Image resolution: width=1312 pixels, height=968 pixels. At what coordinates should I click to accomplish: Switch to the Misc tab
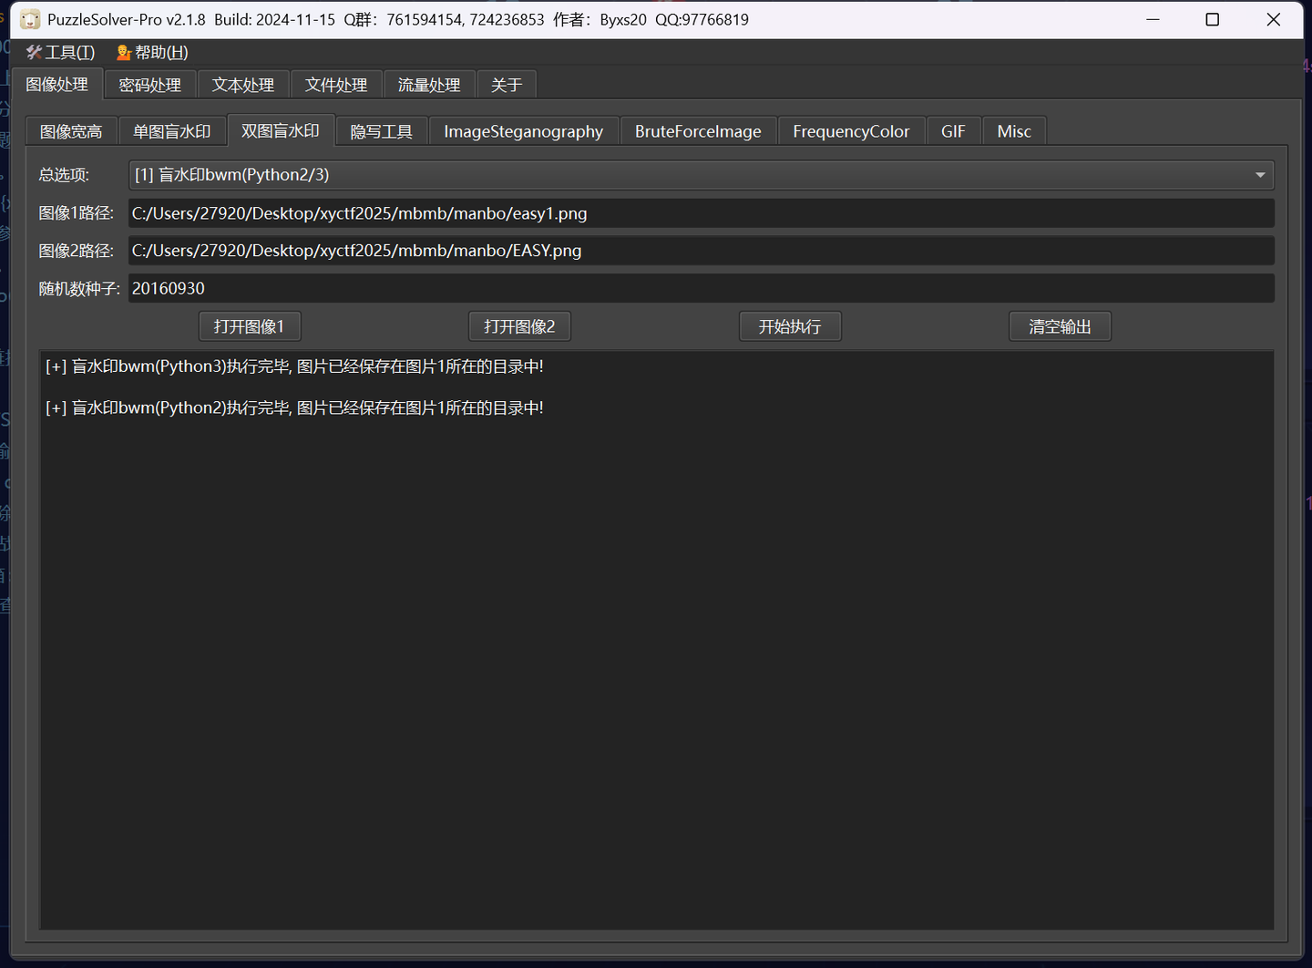(1014, 131)
